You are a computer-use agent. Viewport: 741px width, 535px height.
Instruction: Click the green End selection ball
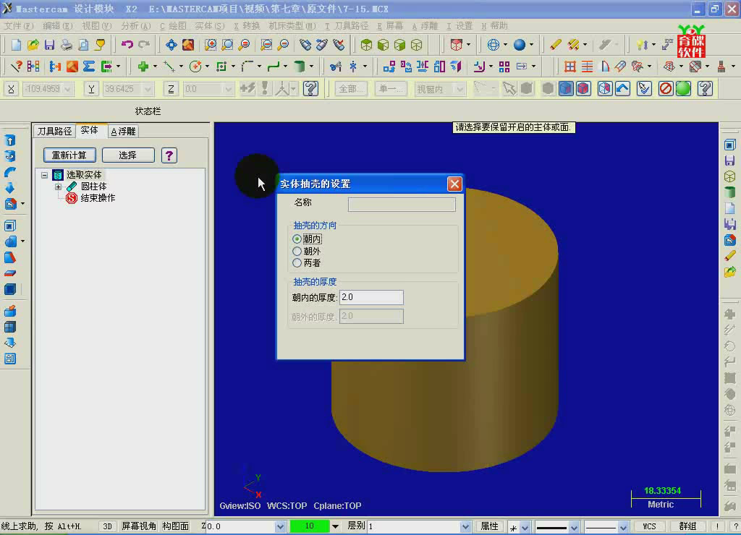(683, 89)
